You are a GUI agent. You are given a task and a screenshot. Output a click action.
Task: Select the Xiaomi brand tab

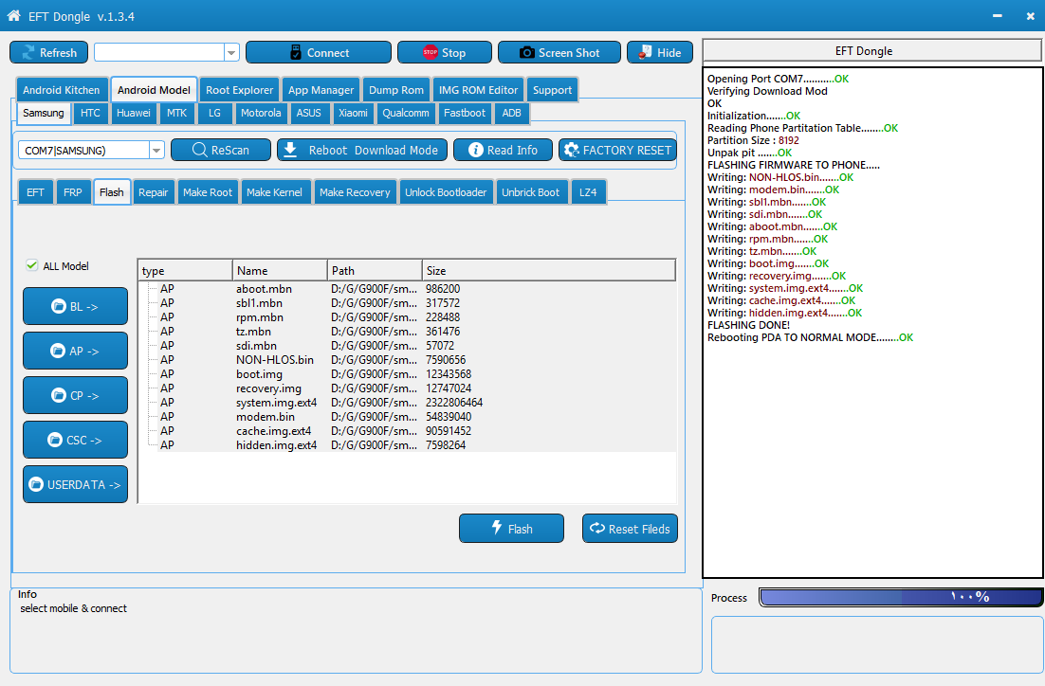pos(353,113)
